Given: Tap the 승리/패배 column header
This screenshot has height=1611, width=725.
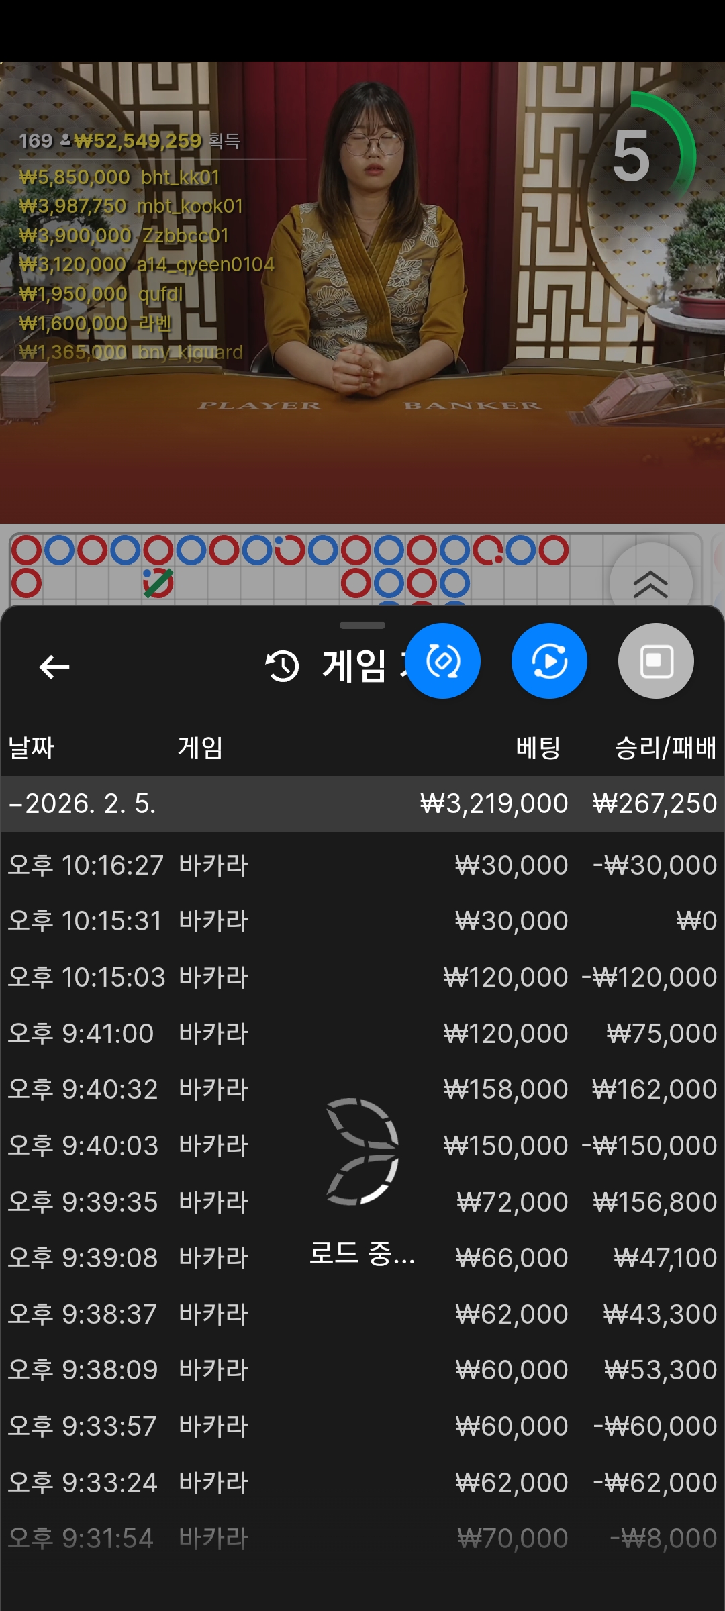Looking at the screenshot, I should coord(665,747).
